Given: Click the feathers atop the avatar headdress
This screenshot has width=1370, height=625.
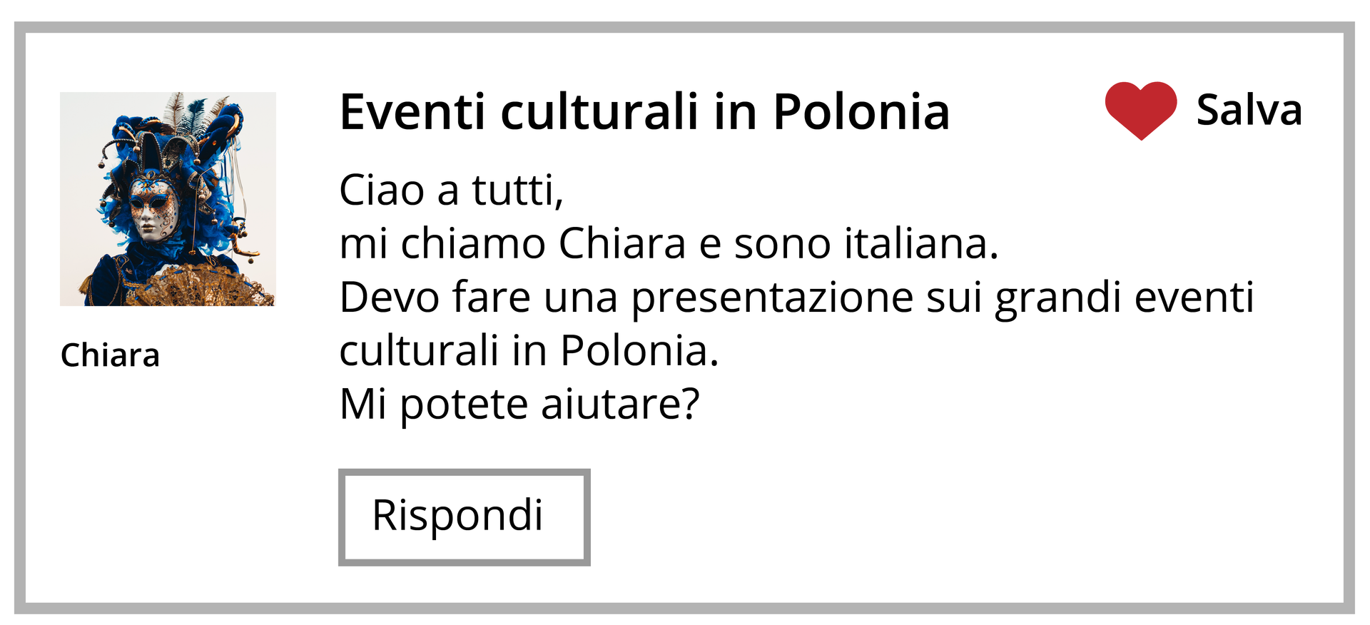Looking at the screenshot, I should [x=187, y=111].
